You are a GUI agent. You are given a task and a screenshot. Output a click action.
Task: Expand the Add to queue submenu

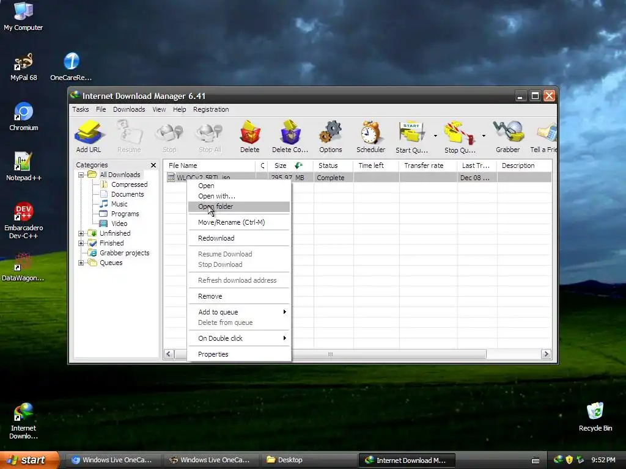pyautogui.click(x=239, y=312)
